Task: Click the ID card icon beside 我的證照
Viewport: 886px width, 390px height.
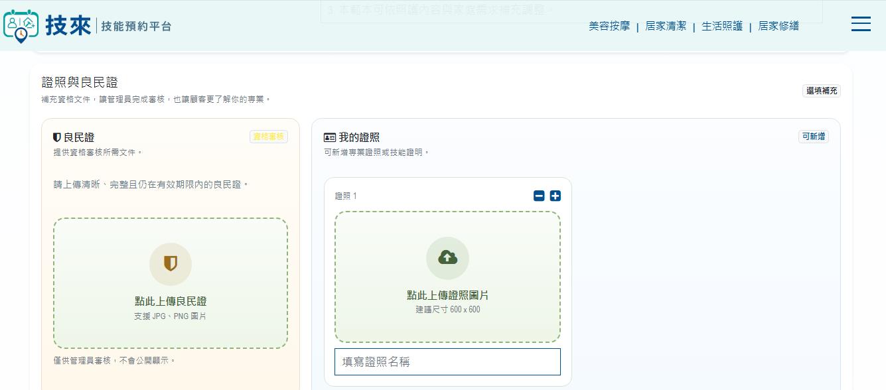Action: click(330, 137)
